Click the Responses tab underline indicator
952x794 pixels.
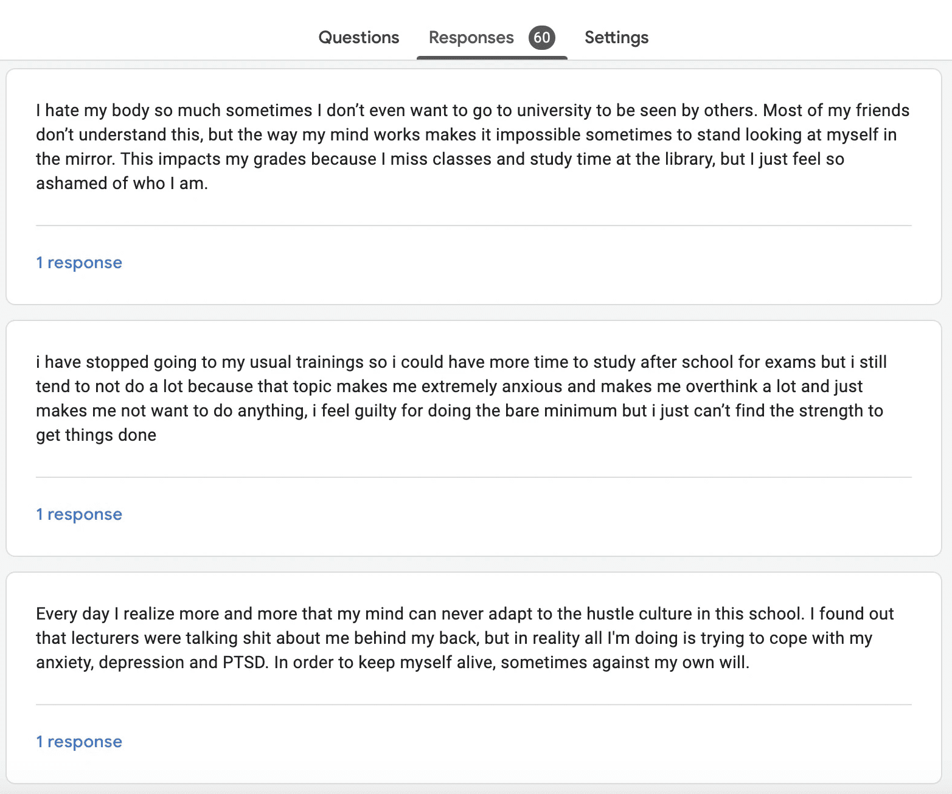[492, 58]
